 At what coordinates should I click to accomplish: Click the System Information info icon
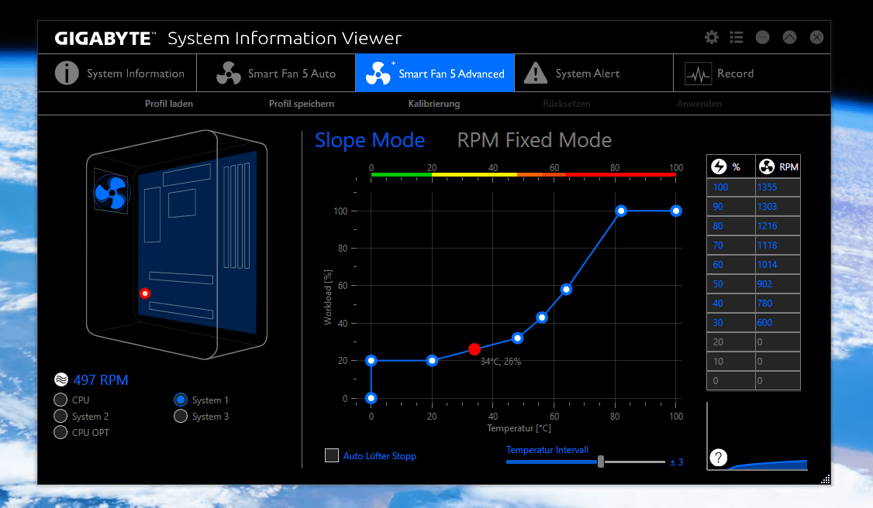67,73
